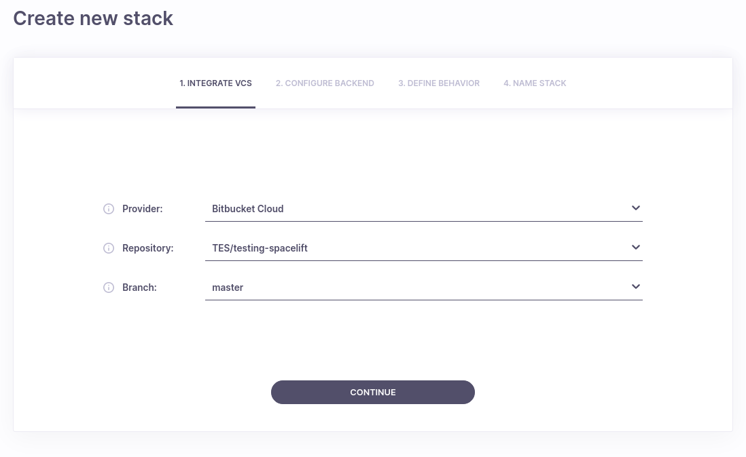Click the Create new stack heading
746x457 pixels.
click(x=93, y=18)
